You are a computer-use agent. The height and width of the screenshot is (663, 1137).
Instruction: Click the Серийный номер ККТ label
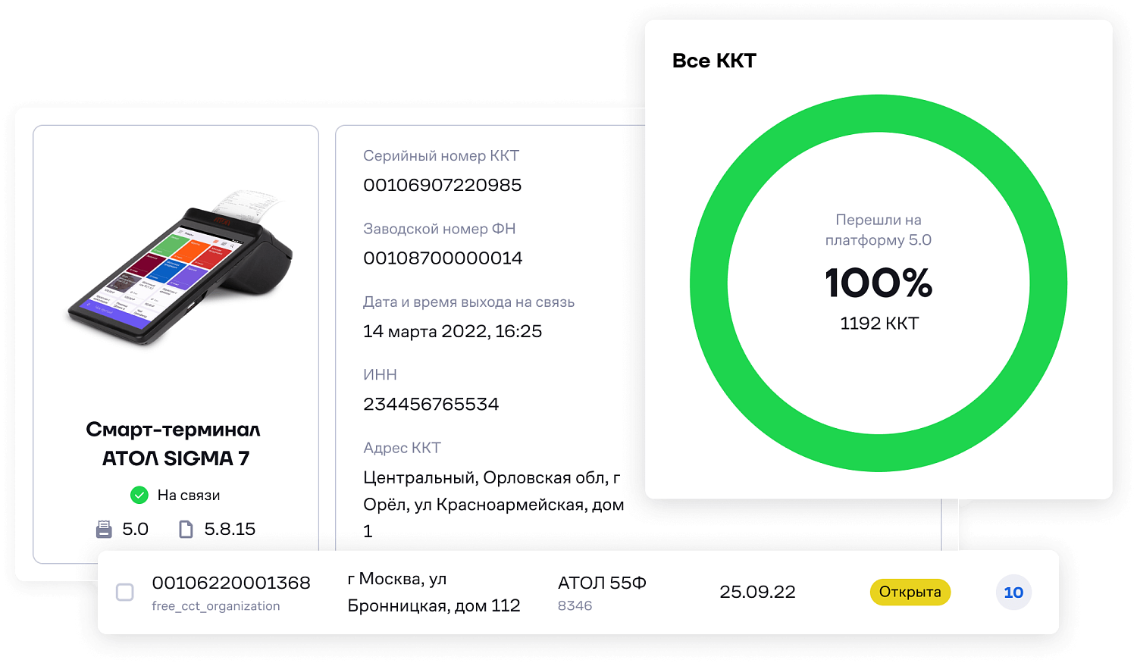(x=441, y=156)
